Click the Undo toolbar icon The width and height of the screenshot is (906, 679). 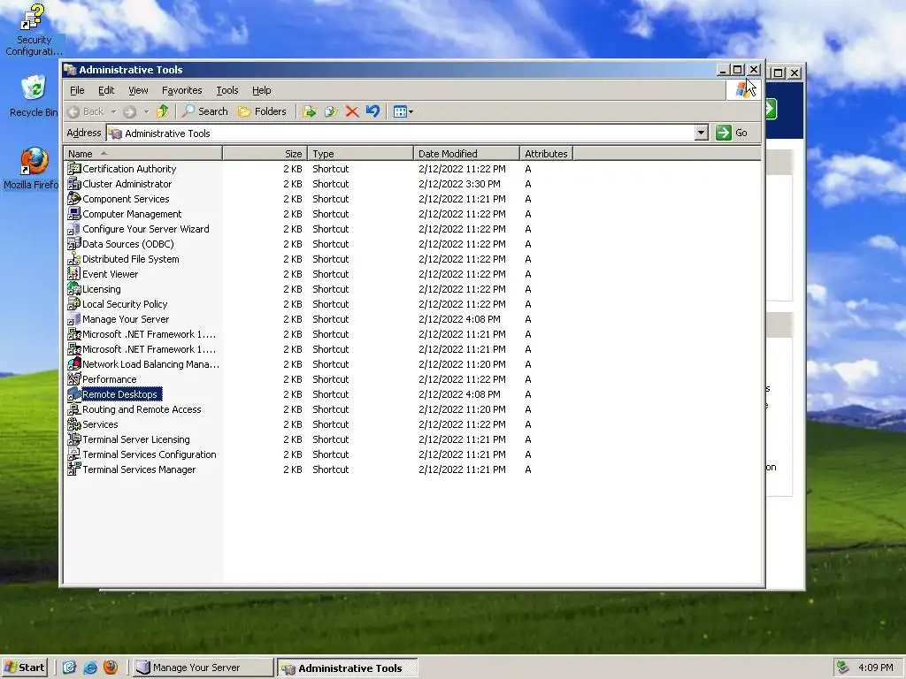point(372,111)
